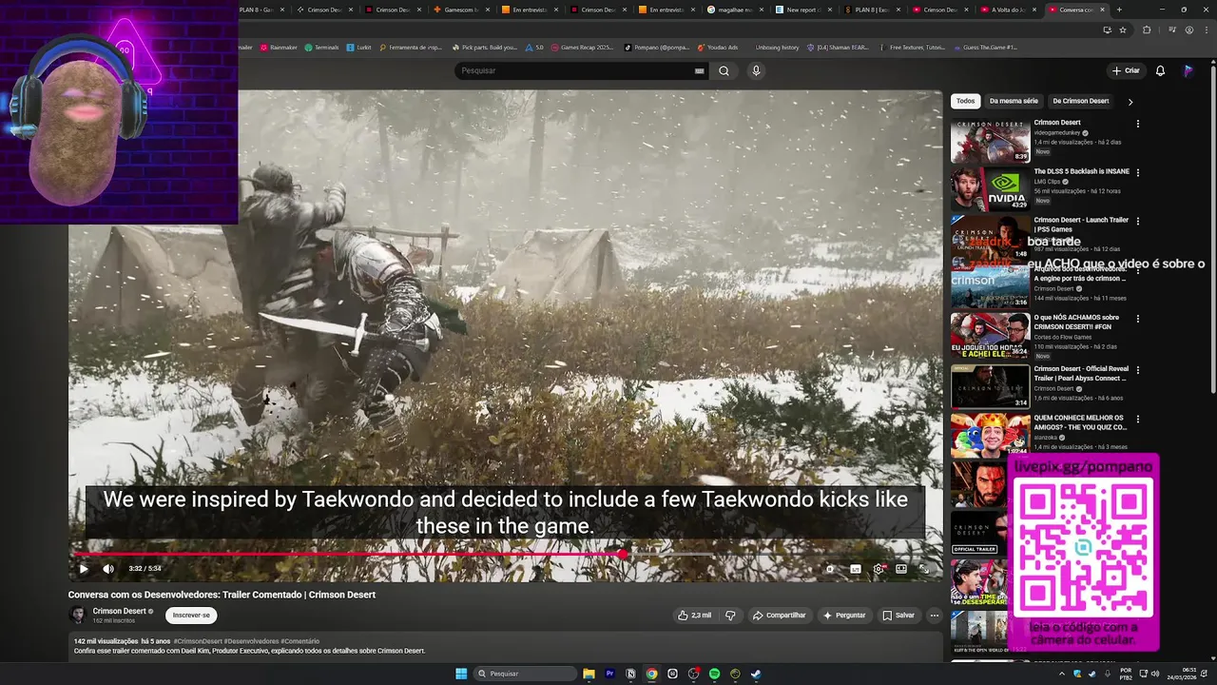Open the Crimson Desert channel name link
Viewport: 1217px width, 685px height.
click(119, 611)
